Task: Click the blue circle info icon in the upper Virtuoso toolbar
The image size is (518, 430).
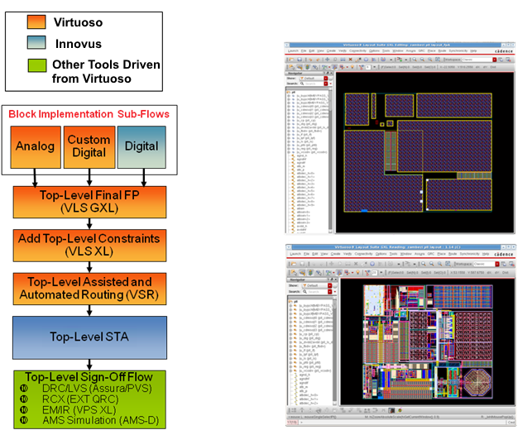Action: pyautogui.click(x=366, y=60)
